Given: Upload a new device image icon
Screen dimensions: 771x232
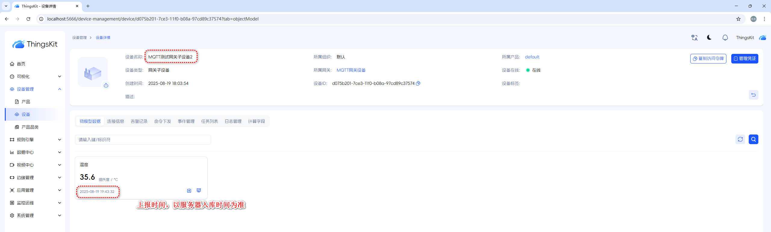Looking at the screenshot, I should tap(106, 85).
